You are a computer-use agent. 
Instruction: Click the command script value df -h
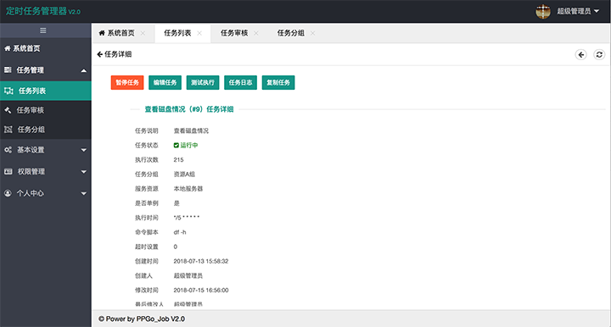pos(180,232)
